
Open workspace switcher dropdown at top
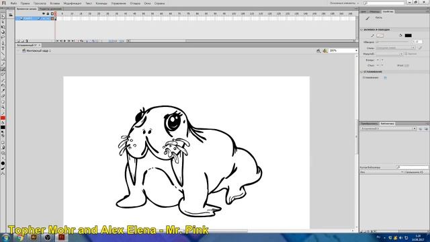345,3
